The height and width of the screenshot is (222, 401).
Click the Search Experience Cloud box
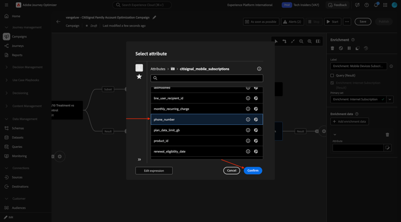142,5
